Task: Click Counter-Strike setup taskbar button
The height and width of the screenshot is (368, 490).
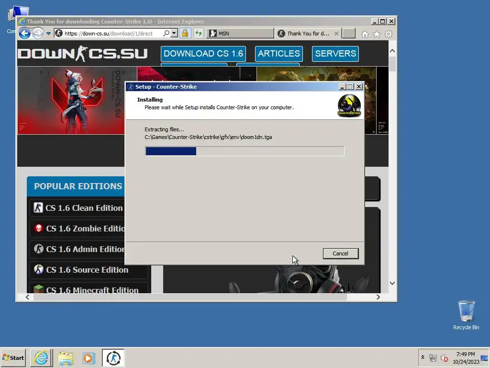Action: (113, 358)
